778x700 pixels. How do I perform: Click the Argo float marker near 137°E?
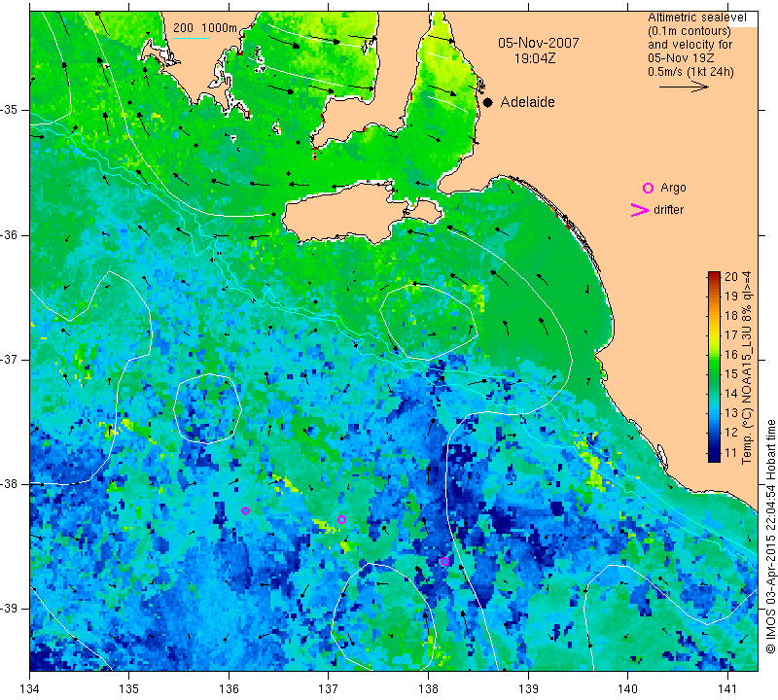click(x=341, y=520)
